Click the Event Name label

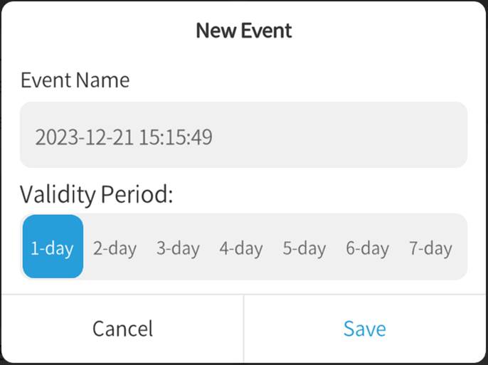[75, 80]
